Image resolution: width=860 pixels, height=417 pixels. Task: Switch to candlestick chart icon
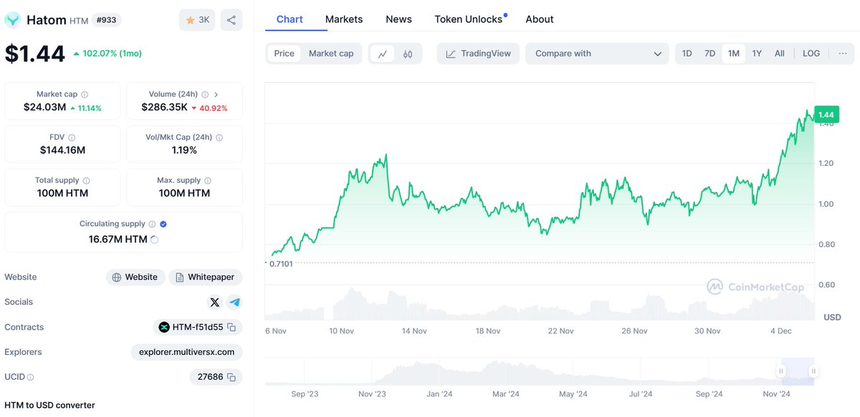[x=408, y=54]
